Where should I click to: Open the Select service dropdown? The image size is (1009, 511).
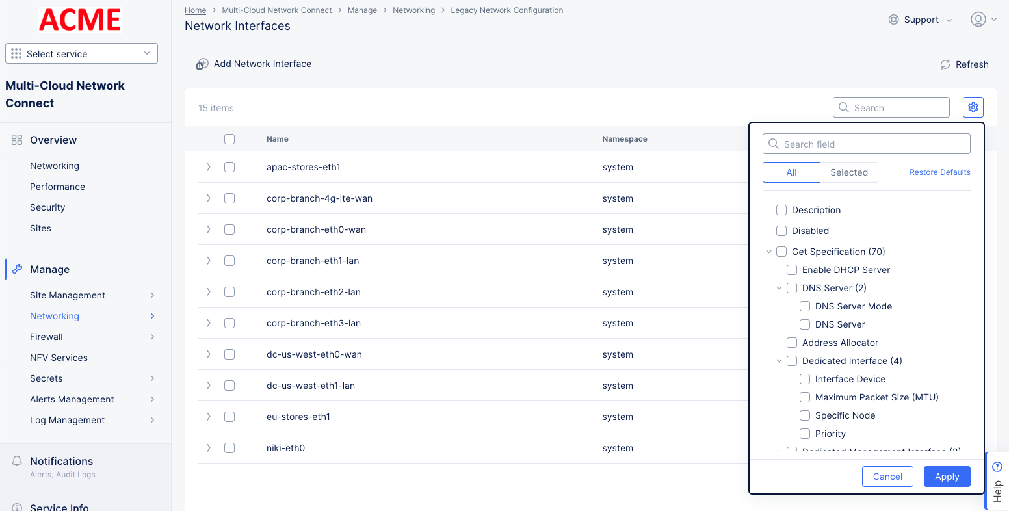pos(81,53)
